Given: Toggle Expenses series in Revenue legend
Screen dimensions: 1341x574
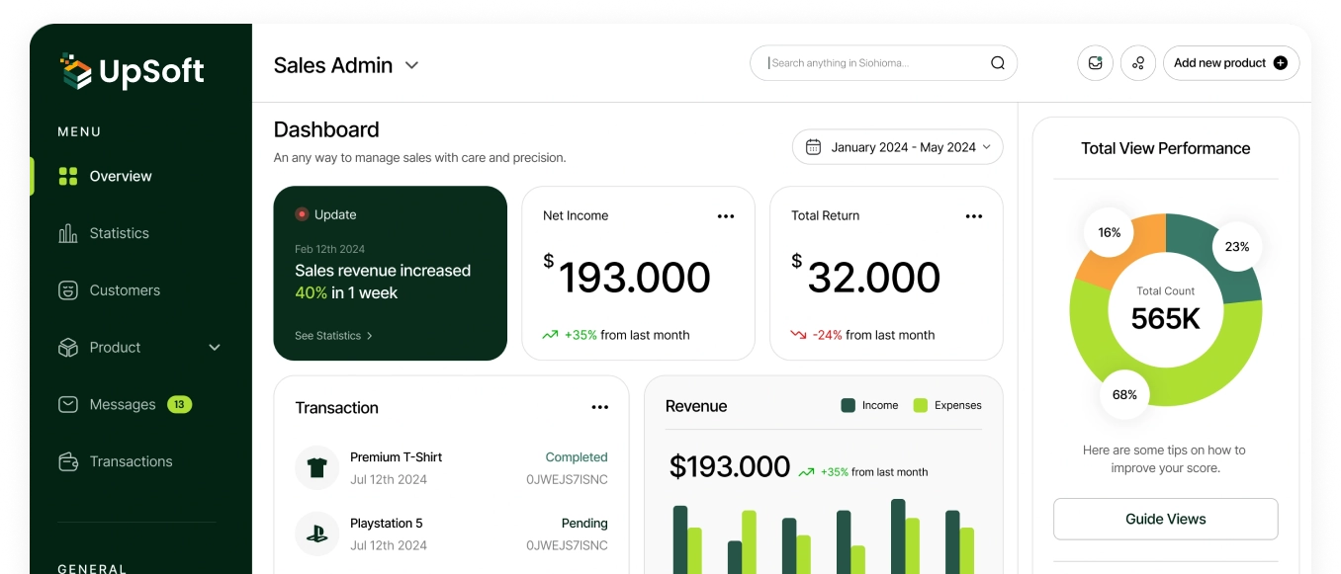Looking at the screenshot, I should tap(947, 405).
